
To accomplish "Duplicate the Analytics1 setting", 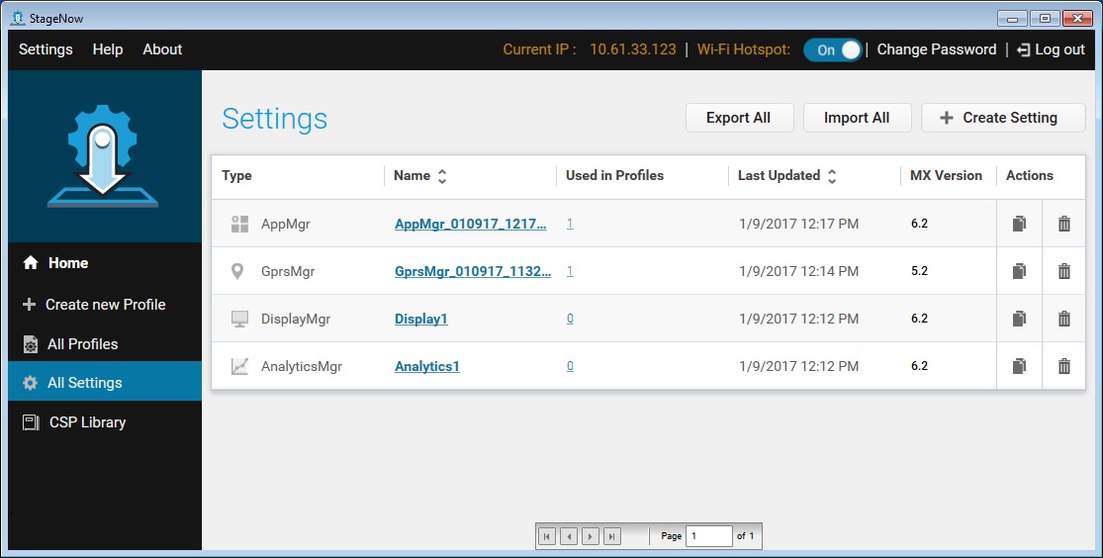I will pos(1019,366).
